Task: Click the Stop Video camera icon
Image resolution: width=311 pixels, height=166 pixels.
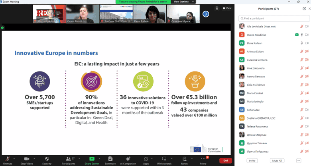Action: 27,159
